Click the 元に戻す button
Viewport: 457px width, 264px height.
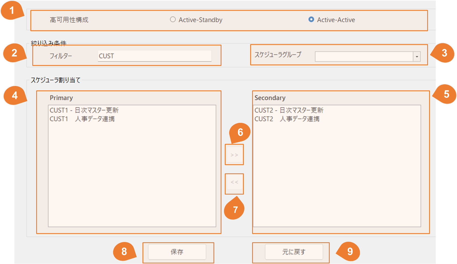[294, 252]
